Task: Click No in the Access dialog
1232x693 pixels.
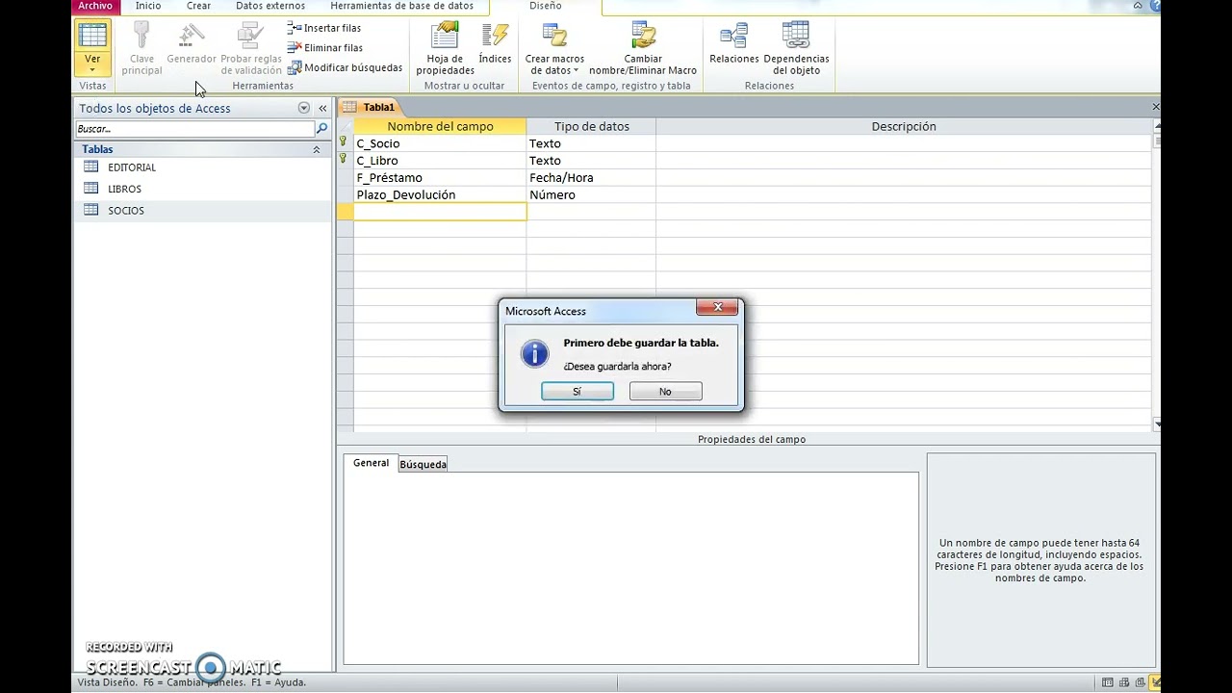Action: (665, 392)
